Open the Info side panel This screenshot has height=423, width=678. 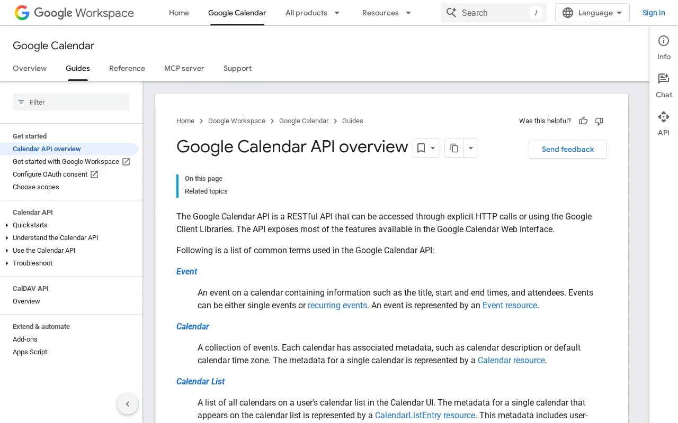[664, 48]
